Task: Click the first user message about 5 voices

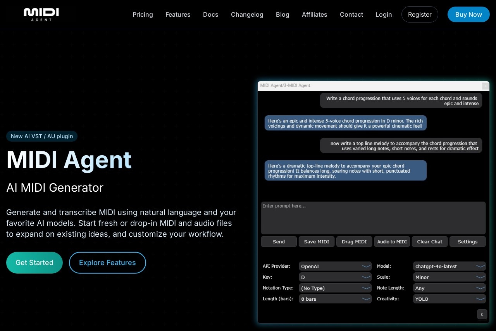Action: click(x=401, y=101)
